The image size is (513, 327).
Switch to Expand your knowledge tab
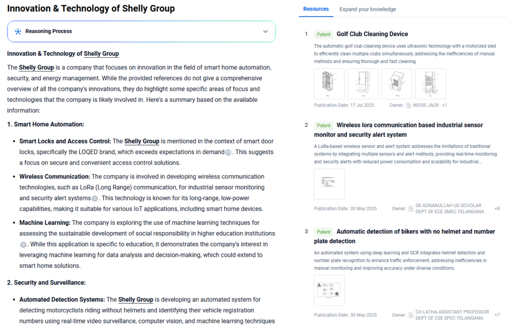point(368,9)
